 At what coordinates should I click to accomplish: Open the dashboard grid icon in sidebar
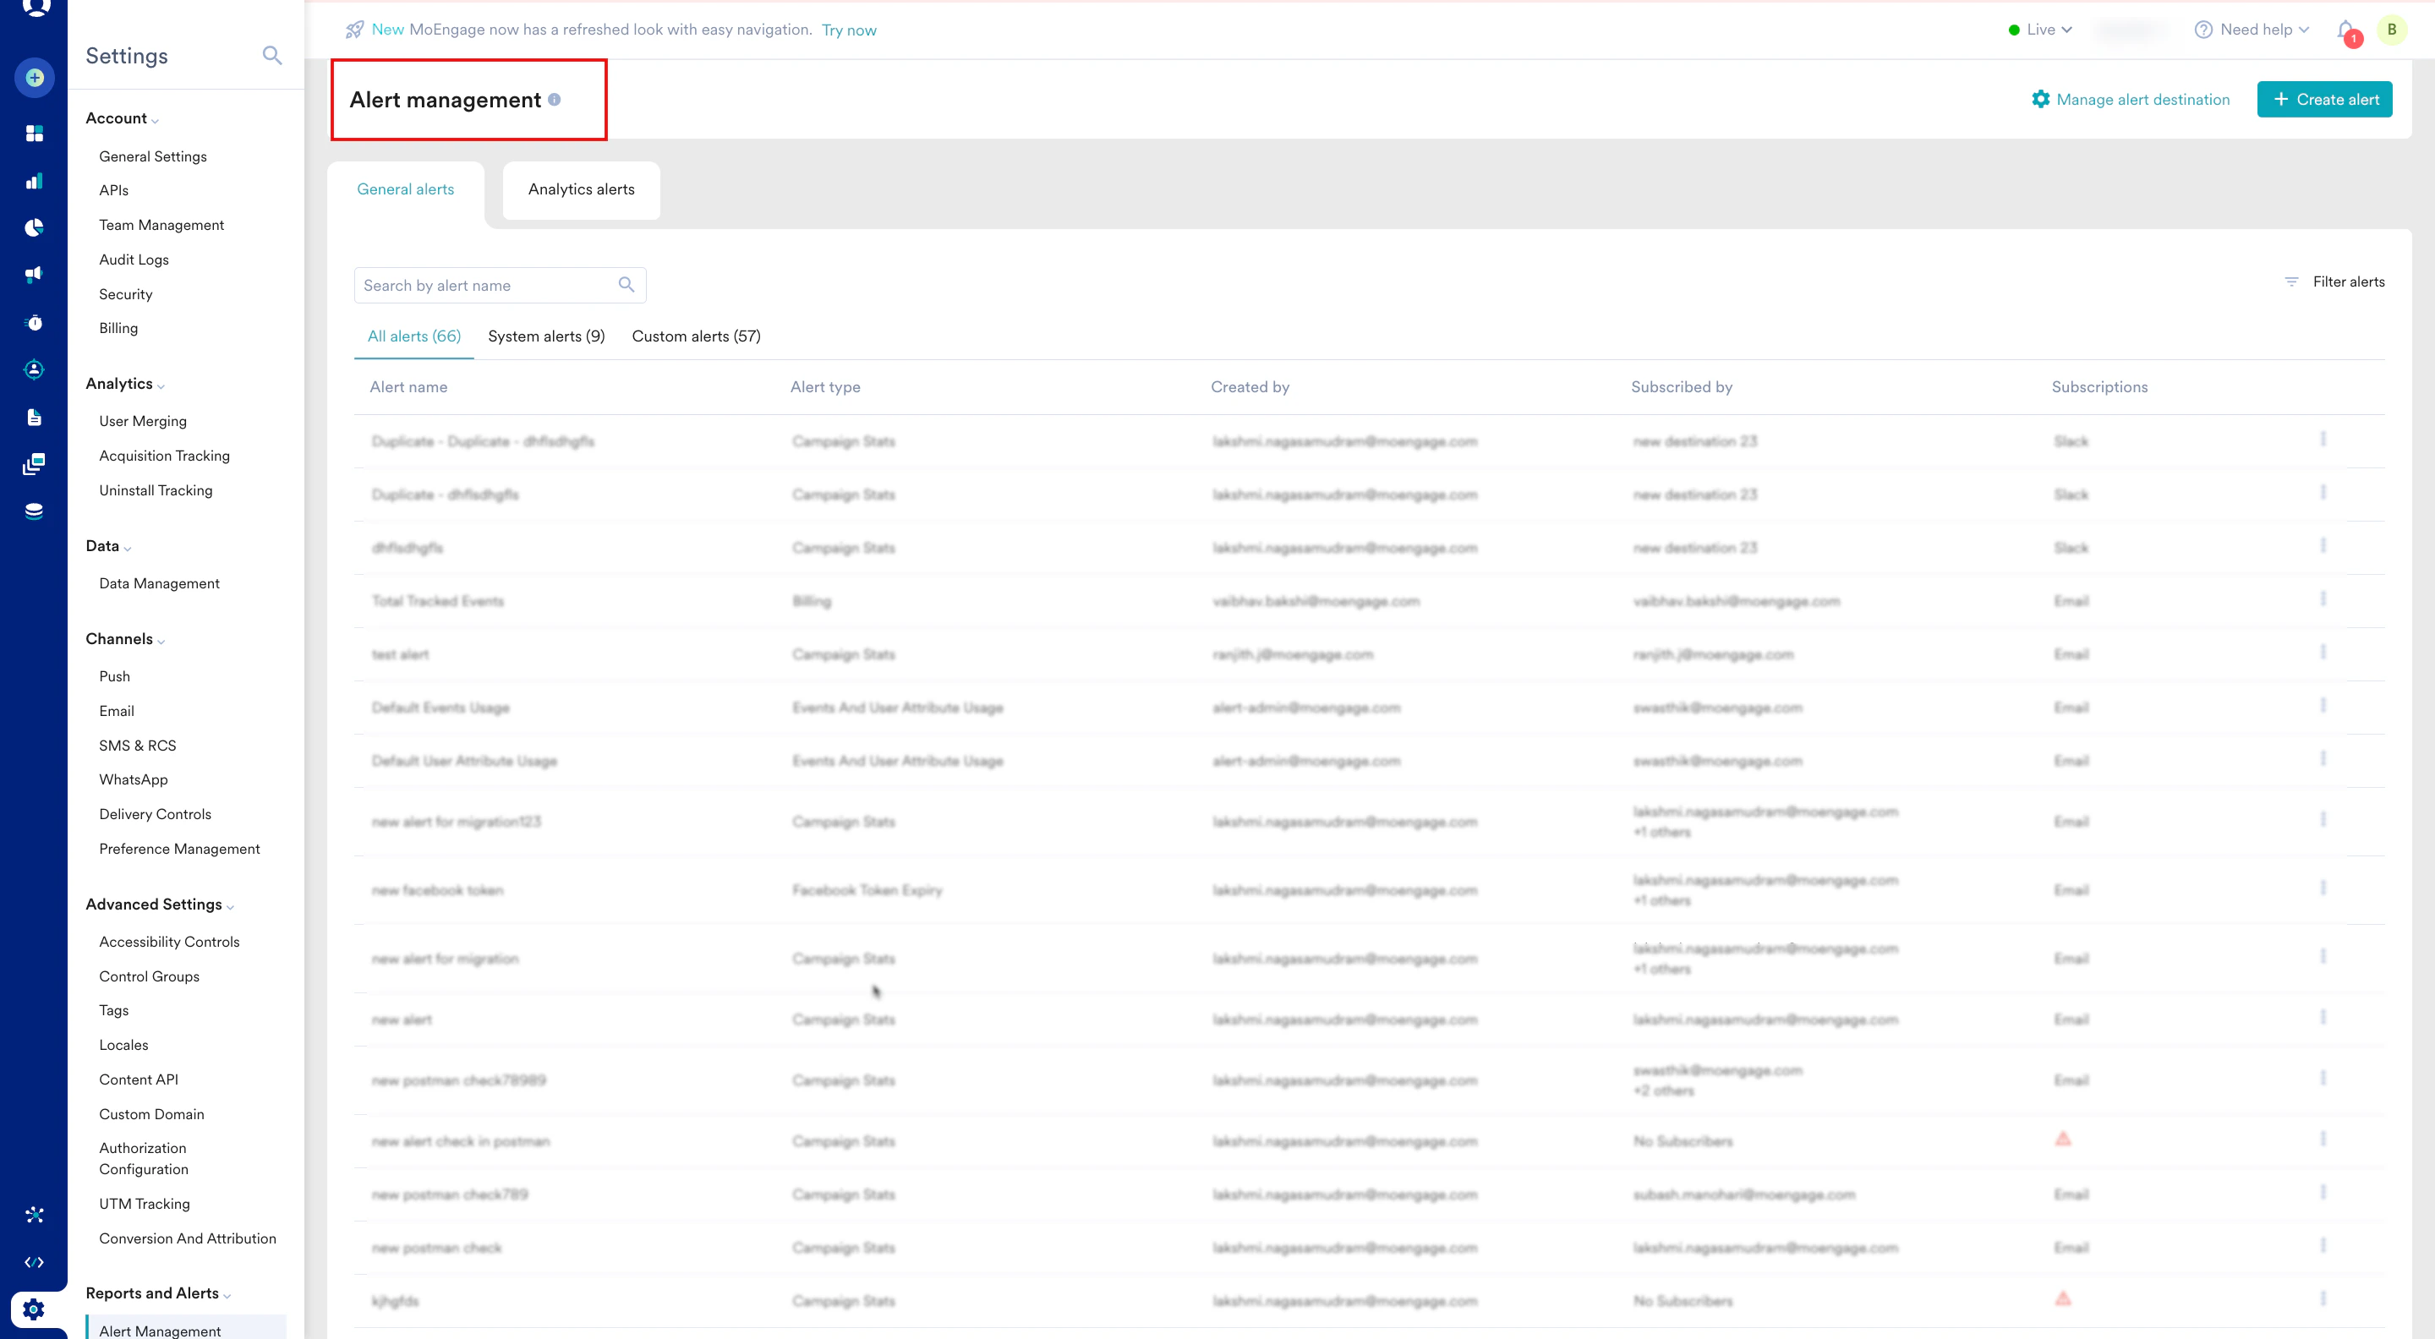click(x=34, y=134)
